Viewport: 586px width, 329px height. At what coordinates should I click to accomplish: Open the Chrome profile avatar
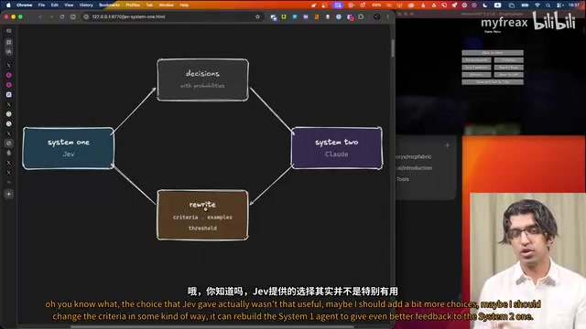point(376,16)
